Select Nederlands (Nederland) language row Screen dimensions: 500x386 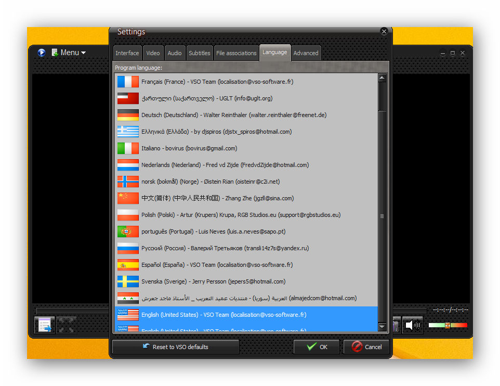click(x=246, y=165)
